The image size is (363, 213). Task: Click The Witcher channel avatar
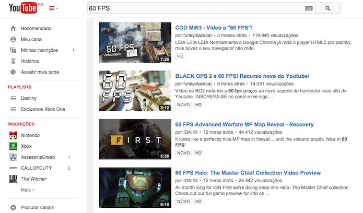[13, 179]
